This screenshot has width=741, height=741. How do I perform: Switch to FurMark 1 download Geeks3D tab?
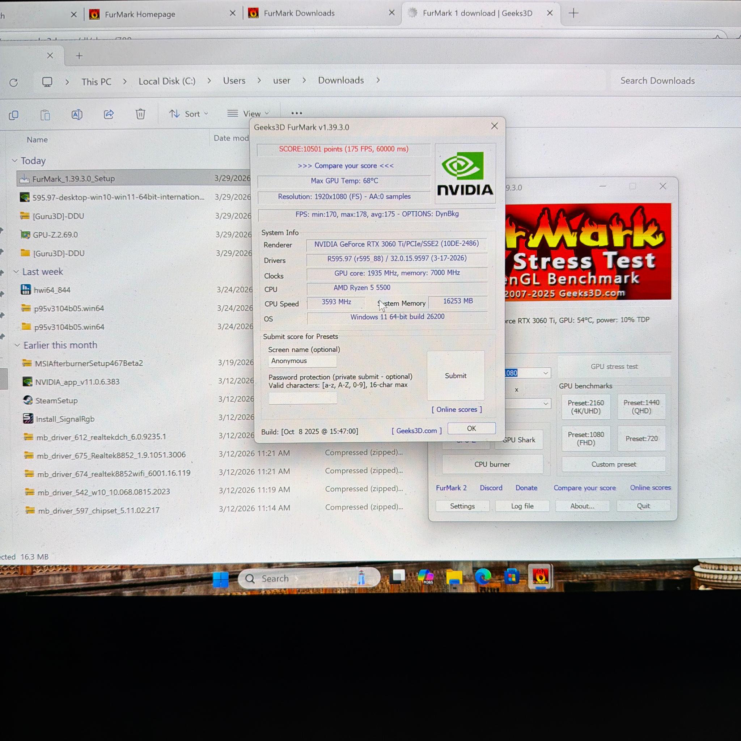coord(477,13)
